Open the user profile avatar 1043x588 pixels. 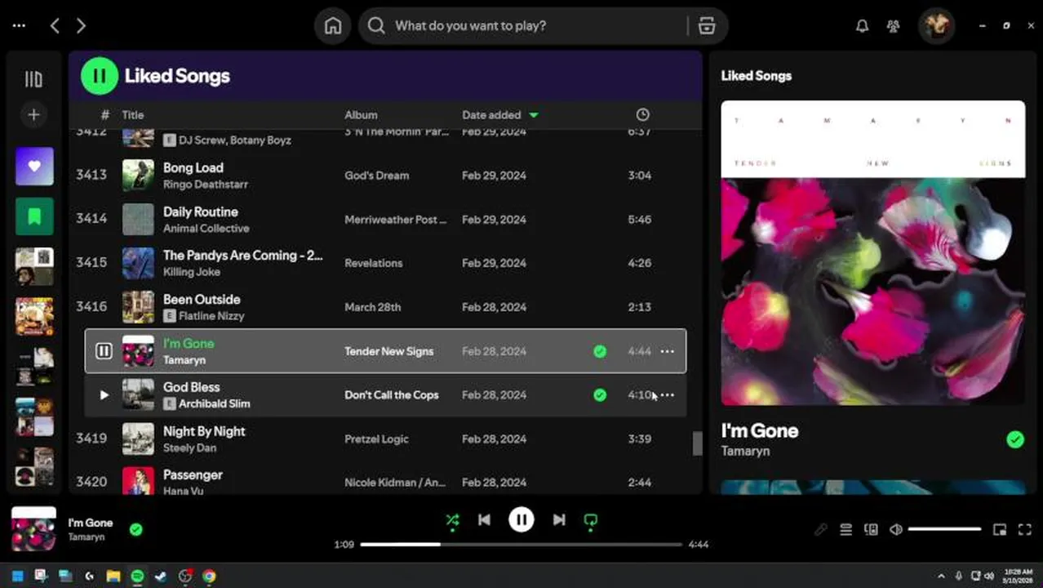tap(936, 25)
